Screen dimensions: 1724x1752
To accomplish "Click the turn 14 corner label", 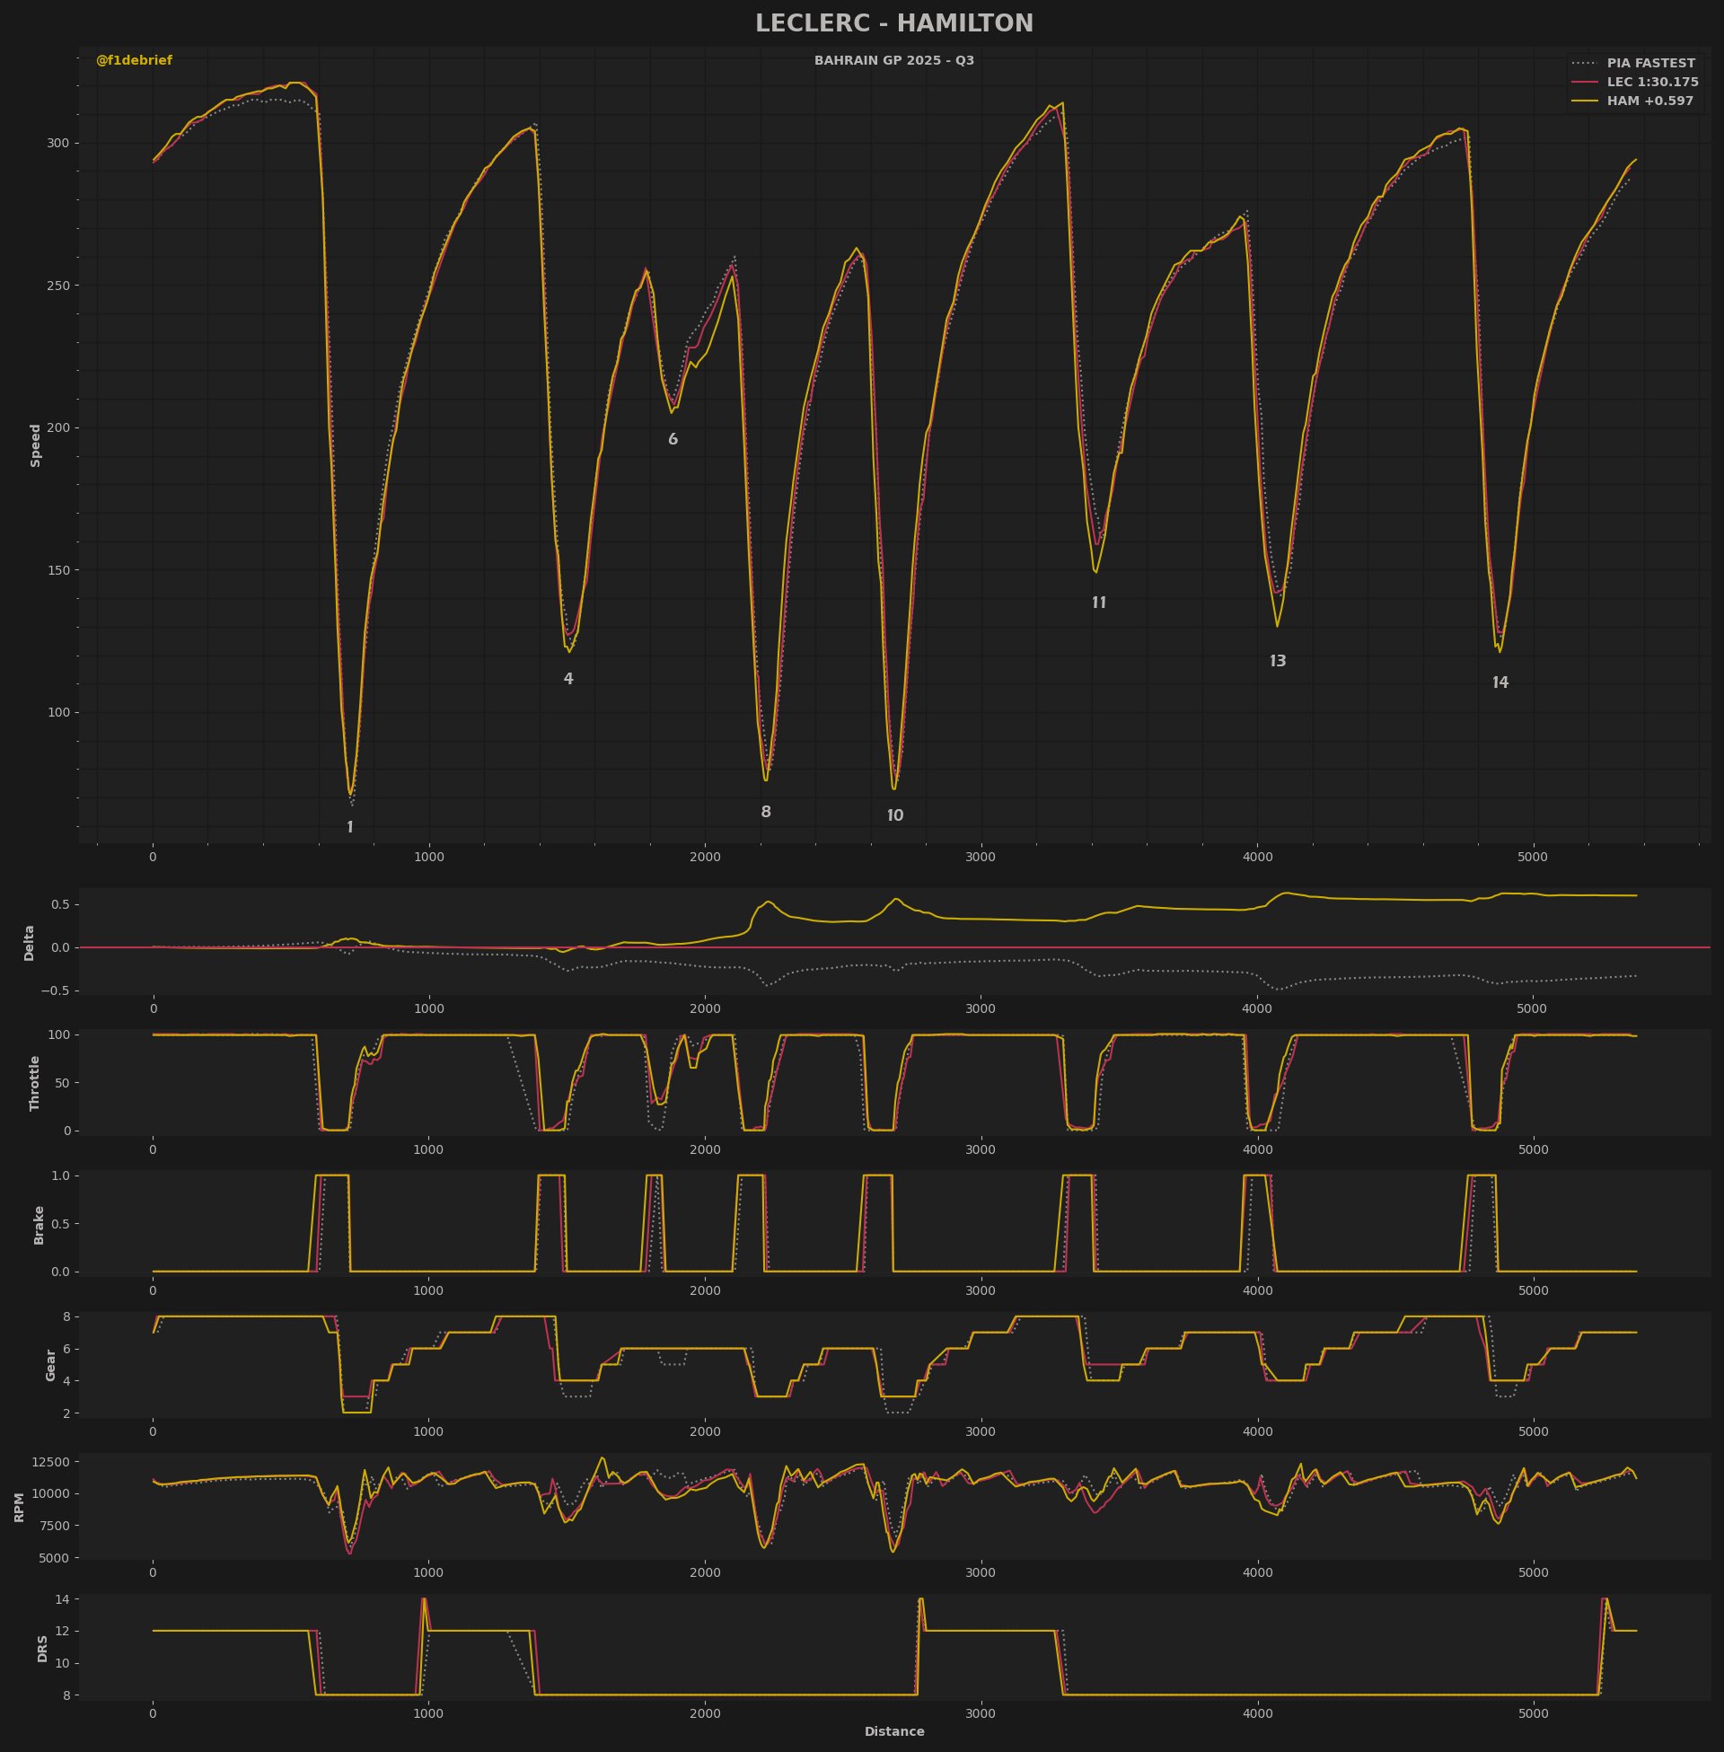I will [1500, 683].
